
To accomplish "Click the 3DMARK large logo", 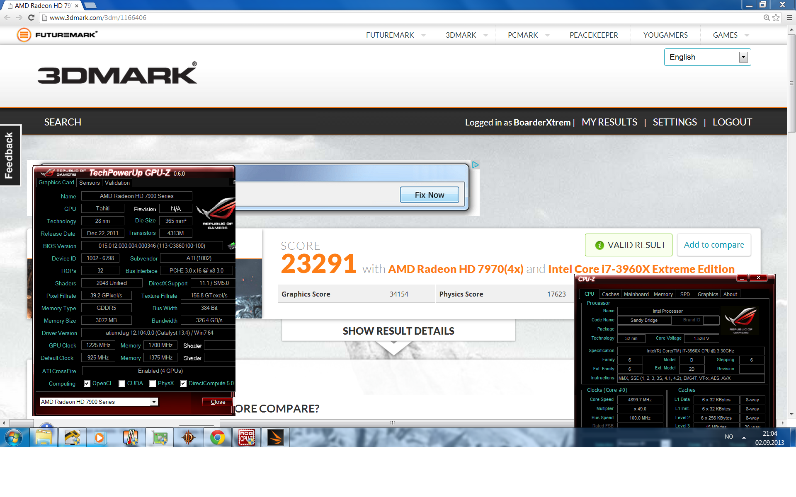I will pyautogui.click(x=117, y=73).
